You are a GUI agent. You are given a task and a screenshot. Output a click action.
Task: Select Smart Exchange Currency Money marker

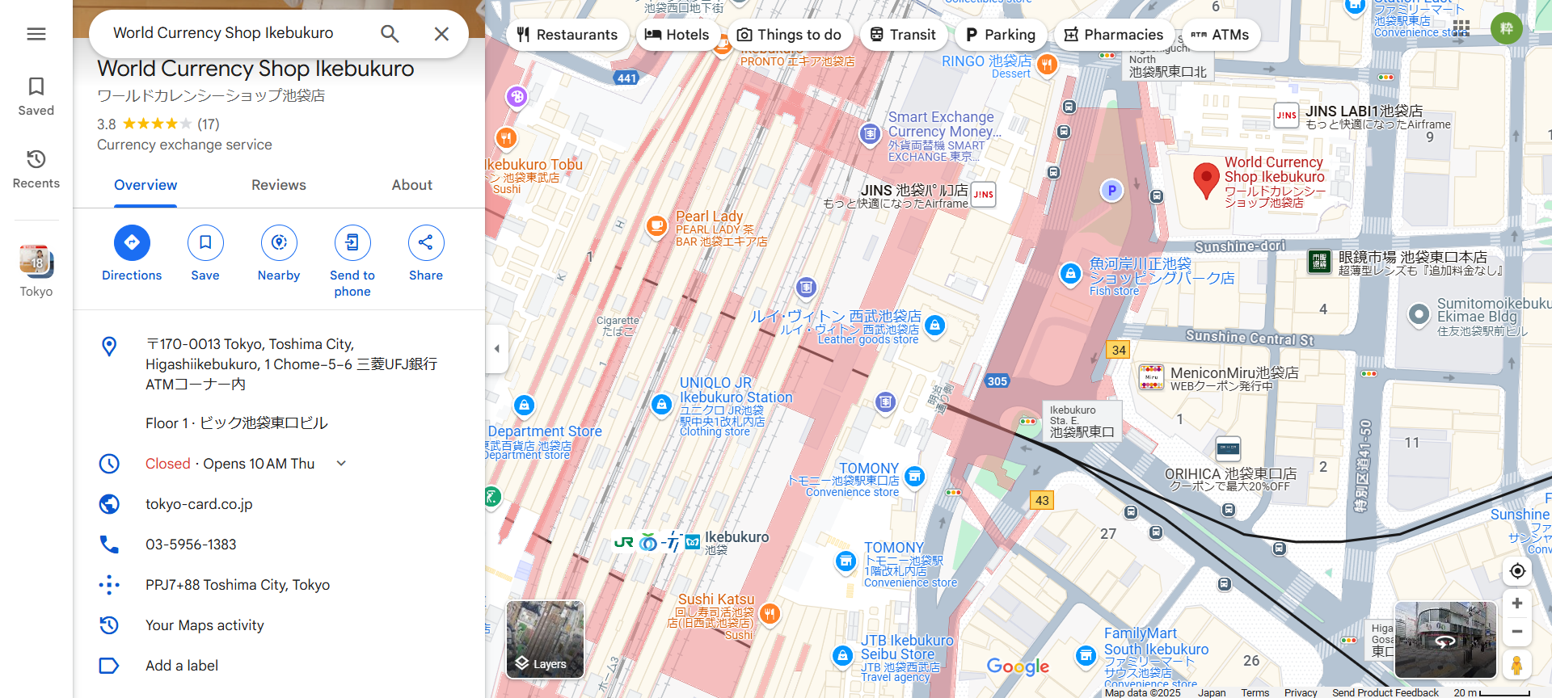pos(870,134)
